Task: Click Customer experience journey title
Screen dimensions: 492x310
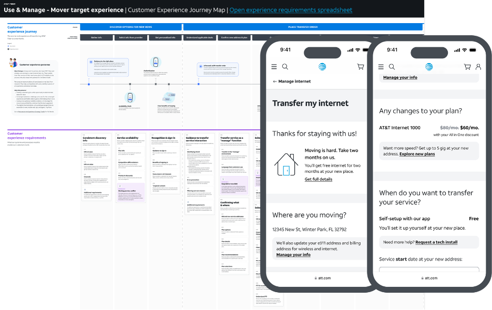Action: pyautogui.click(x=22, y=29)
